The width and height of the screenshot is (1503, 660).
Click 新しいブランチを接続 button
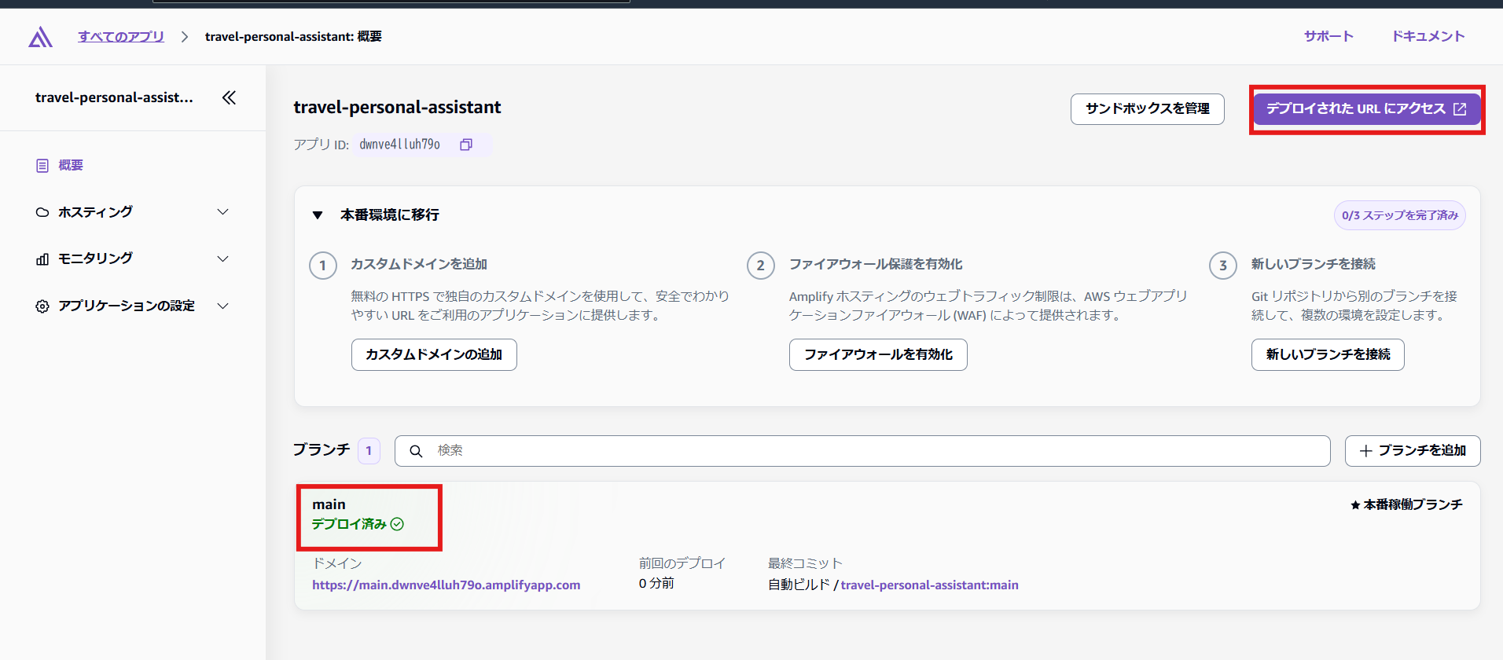coord(1328,354)
